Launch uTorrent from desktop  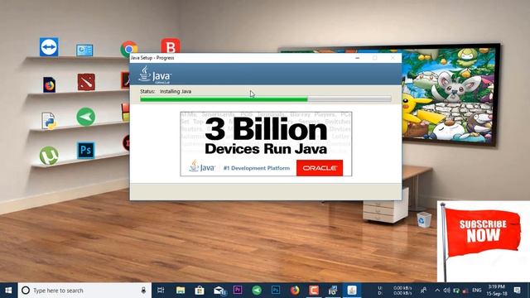click(x=49, y=156)
